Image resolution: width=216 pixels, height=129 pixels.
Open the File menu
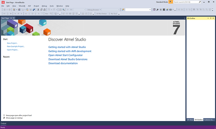click(x=3, y=6)
